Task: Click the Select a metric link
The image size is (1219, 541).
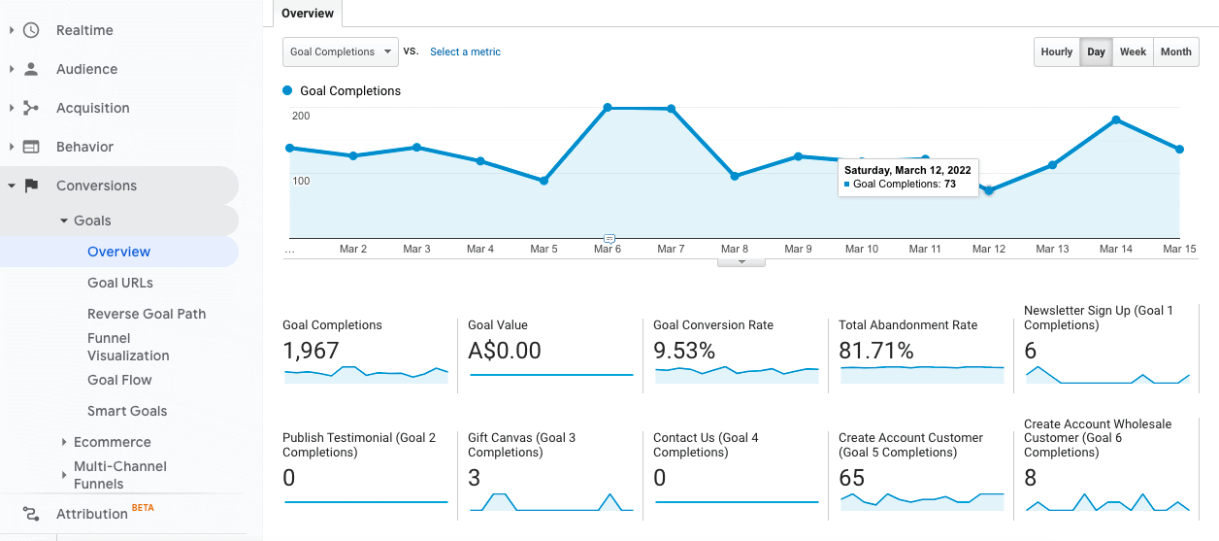Action: (465, 52)
